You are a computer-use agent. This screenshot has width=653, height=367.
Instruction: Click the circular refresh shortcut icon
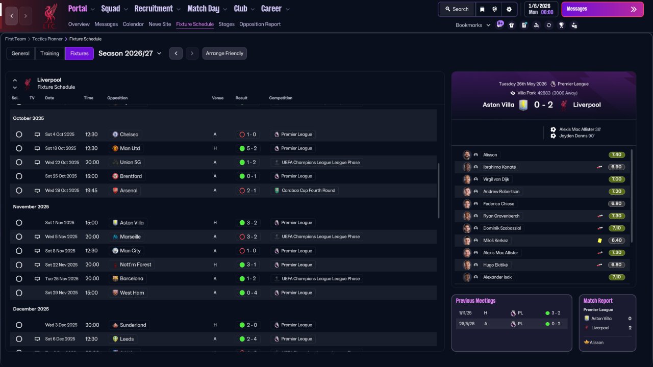549,25
